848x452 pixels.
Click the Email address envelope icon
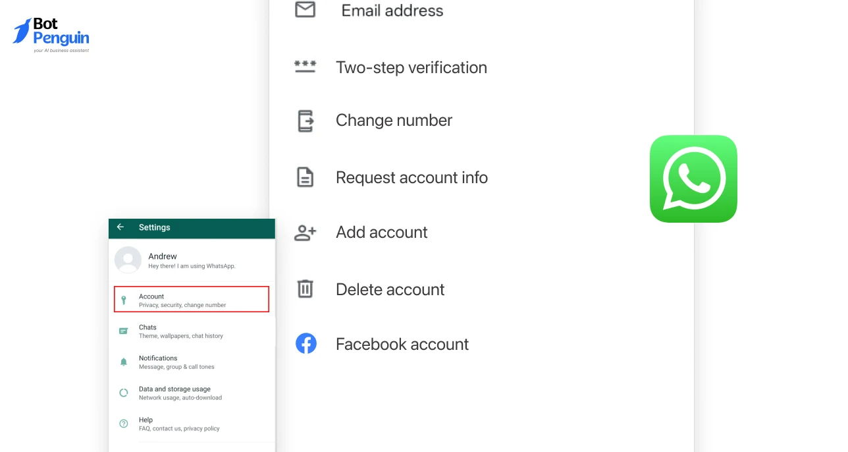click(x=305, y=10)
